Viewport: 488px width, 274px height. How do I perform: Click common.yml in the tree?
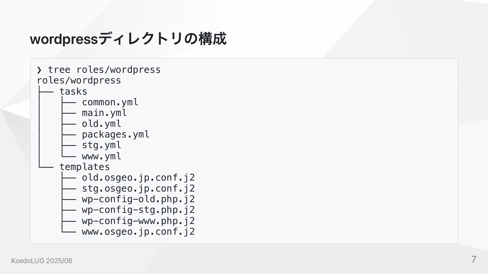[110, 102]
